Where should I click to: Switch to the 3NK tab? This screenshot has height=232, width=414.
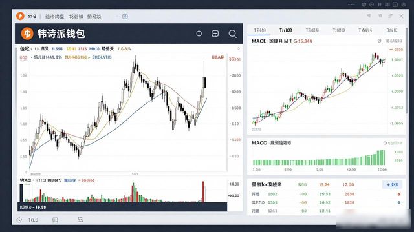(x=391, y=30)
